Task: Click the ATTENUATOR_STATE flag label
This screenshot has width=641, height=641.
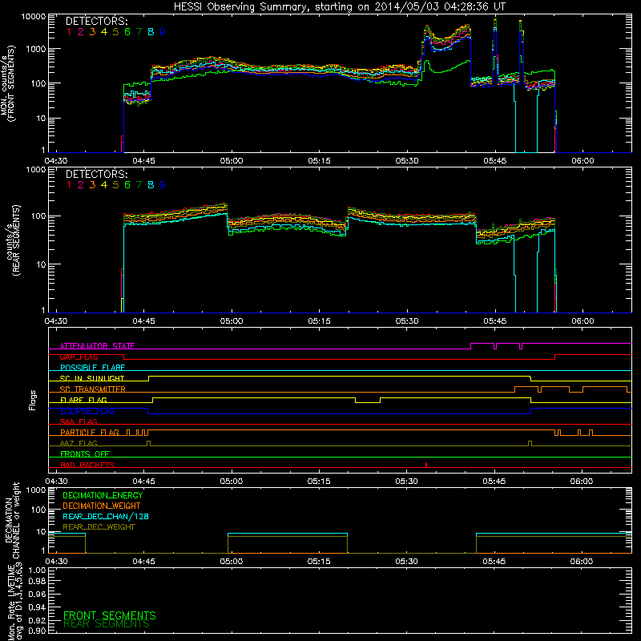Action: tap(97, 346)
